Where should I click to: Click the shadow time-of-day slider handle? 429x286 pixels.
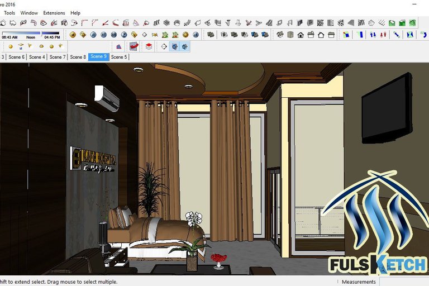(41, 33)
